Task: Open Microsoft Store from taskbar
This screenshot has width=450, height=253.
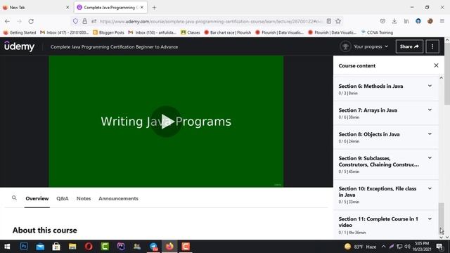Action: pyautogui.click(x=56, y=247)
